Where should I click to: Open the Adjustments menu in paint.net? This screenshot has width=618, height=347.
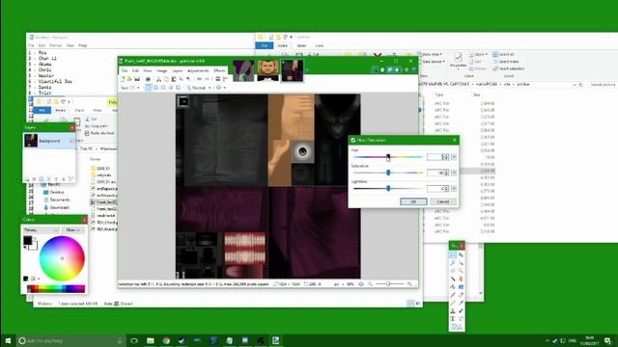tap(198, 70)
